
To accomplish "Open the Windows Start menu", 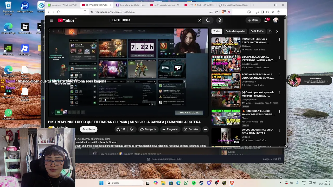I will [x=101, y=183].
